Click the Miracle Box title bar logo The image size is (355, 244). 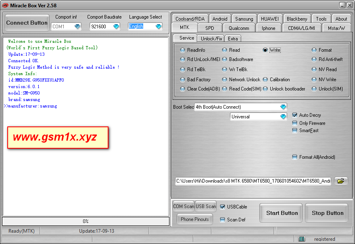click(x=5, y=5)
